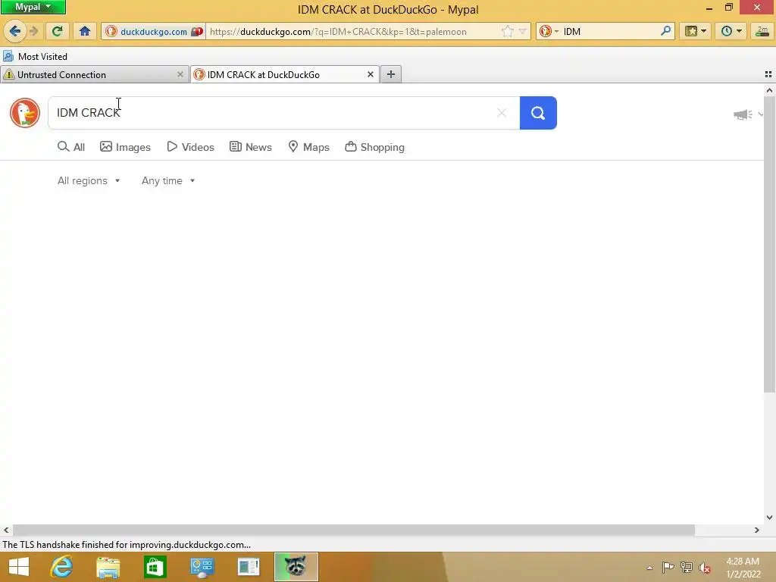Open the megaphone feedback menu
Screen dimensions: 776x582
(748, 115)
